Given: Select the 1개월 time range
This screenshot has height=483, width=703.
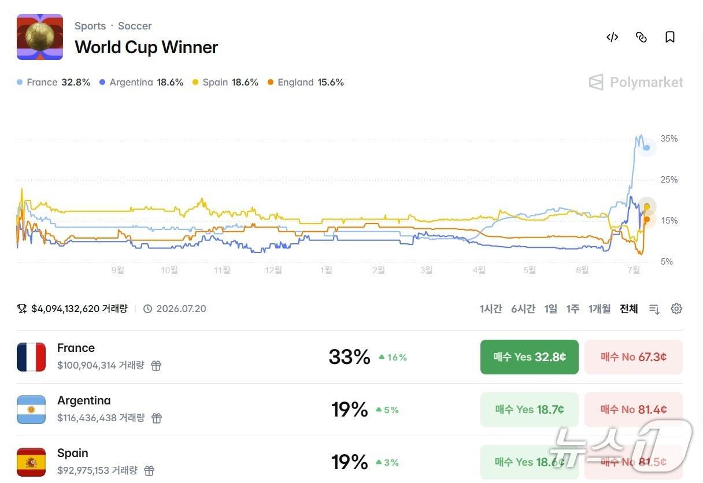Looking at the screenshot, I should 600,309.
